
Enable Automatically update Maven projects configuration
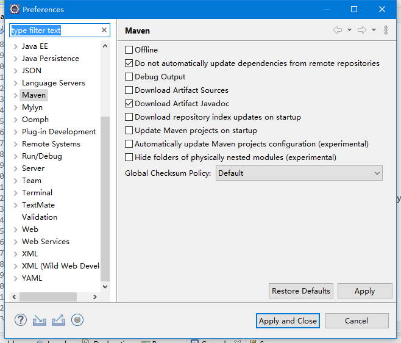click(x=129, y=144)
